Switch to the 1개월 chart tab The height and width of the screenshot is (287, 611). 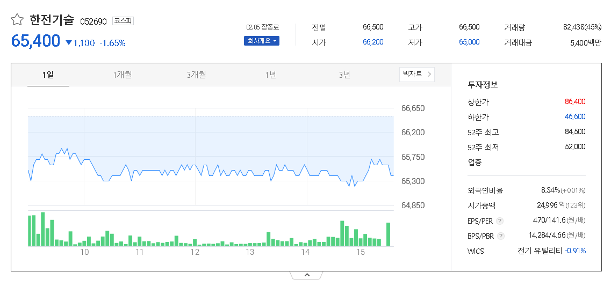pos(123,74)
